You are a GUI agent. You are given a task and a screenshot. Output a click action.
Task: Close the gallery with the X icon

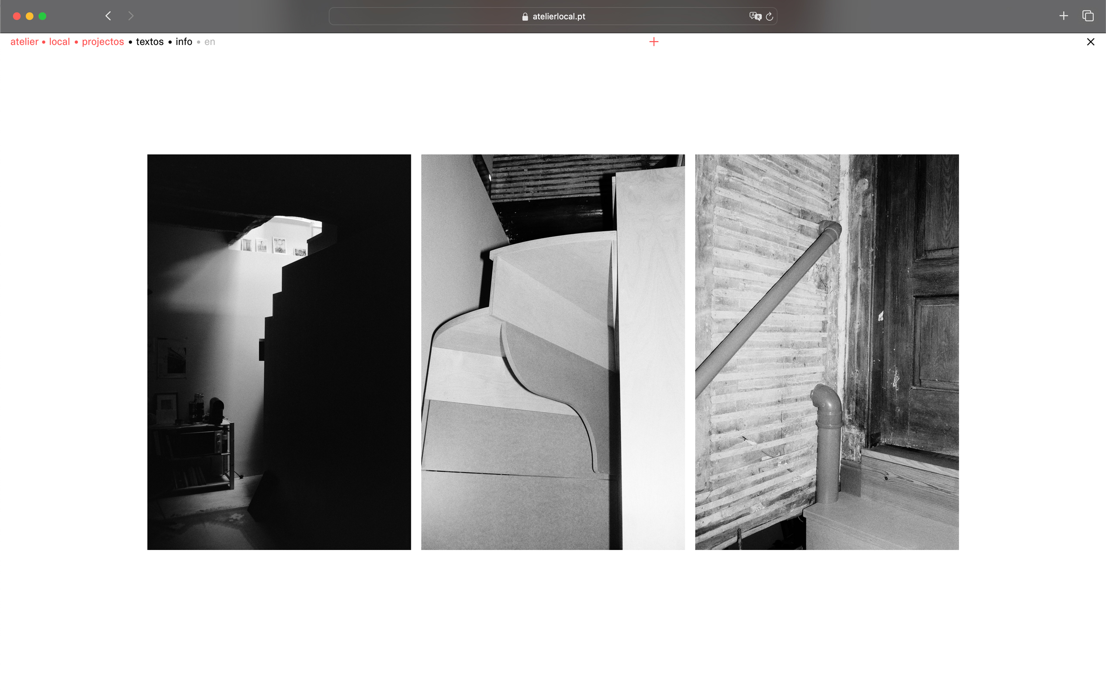(1090, 42)
